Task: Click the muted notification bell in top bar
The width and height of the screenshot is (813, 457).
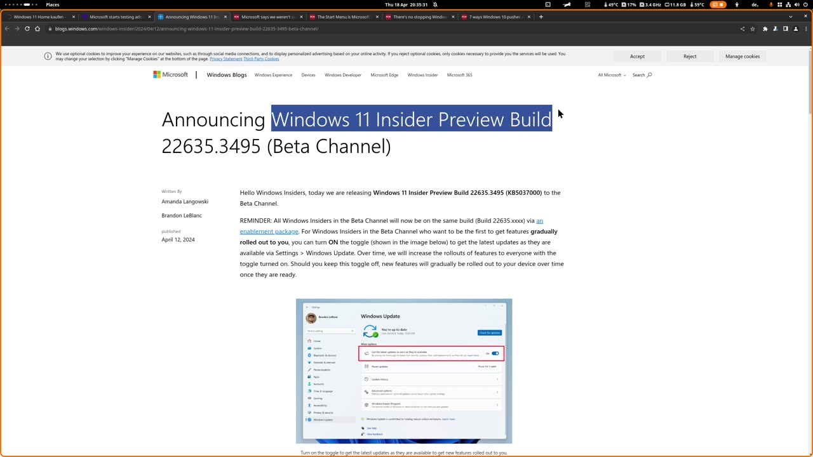Action: (x=435, y=4)
